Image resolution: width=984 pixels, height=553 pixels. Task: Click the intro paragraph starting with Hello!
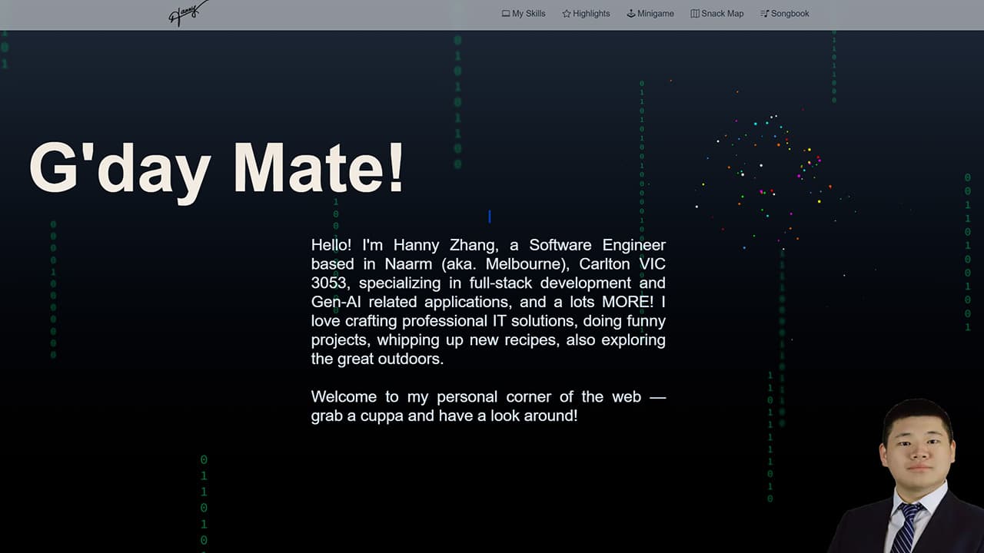pyautogui.click(x=488, y=302)
